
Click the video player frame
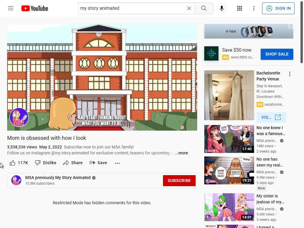pos(102,77)
